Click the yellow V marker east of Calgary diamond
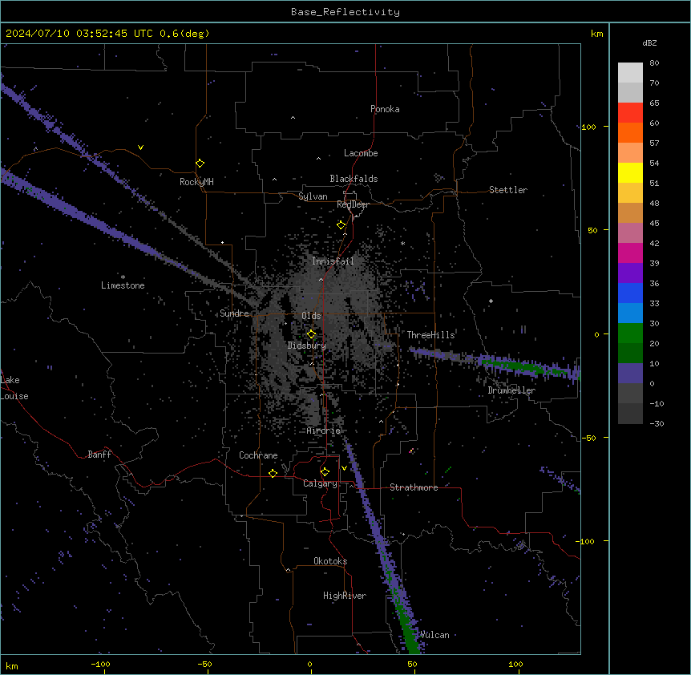Image resolution: width=691 pixels, height=675 pixels. 344,468
